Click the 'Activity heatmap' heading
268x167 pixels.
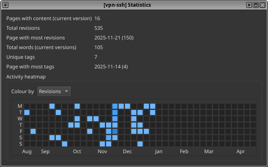pyautogui.click(x=26, y=77)
